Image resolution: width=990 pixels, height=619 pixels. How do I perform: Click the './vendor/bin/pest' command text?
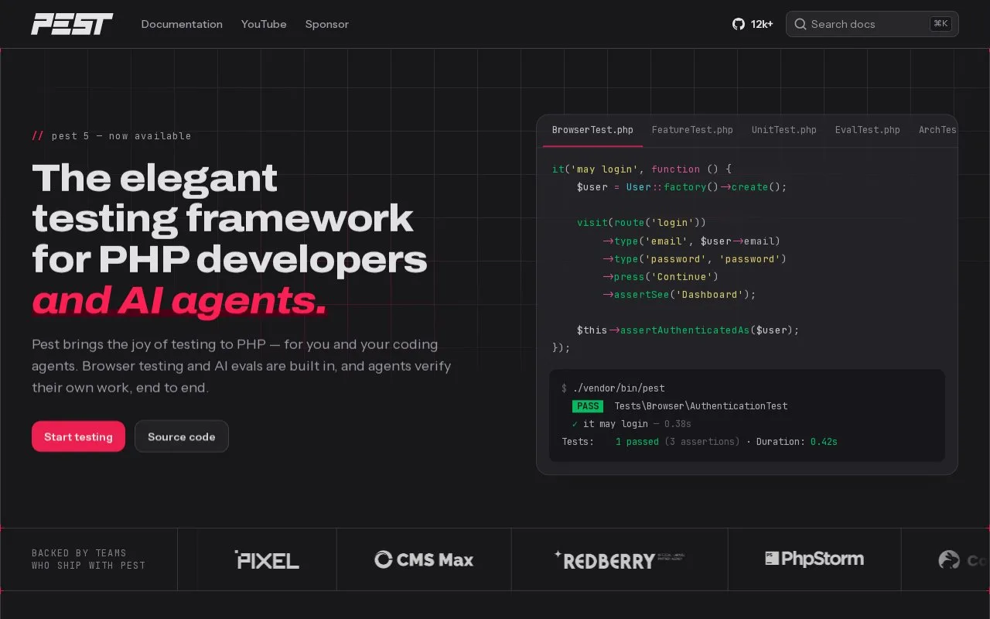(x=619, y=388)
